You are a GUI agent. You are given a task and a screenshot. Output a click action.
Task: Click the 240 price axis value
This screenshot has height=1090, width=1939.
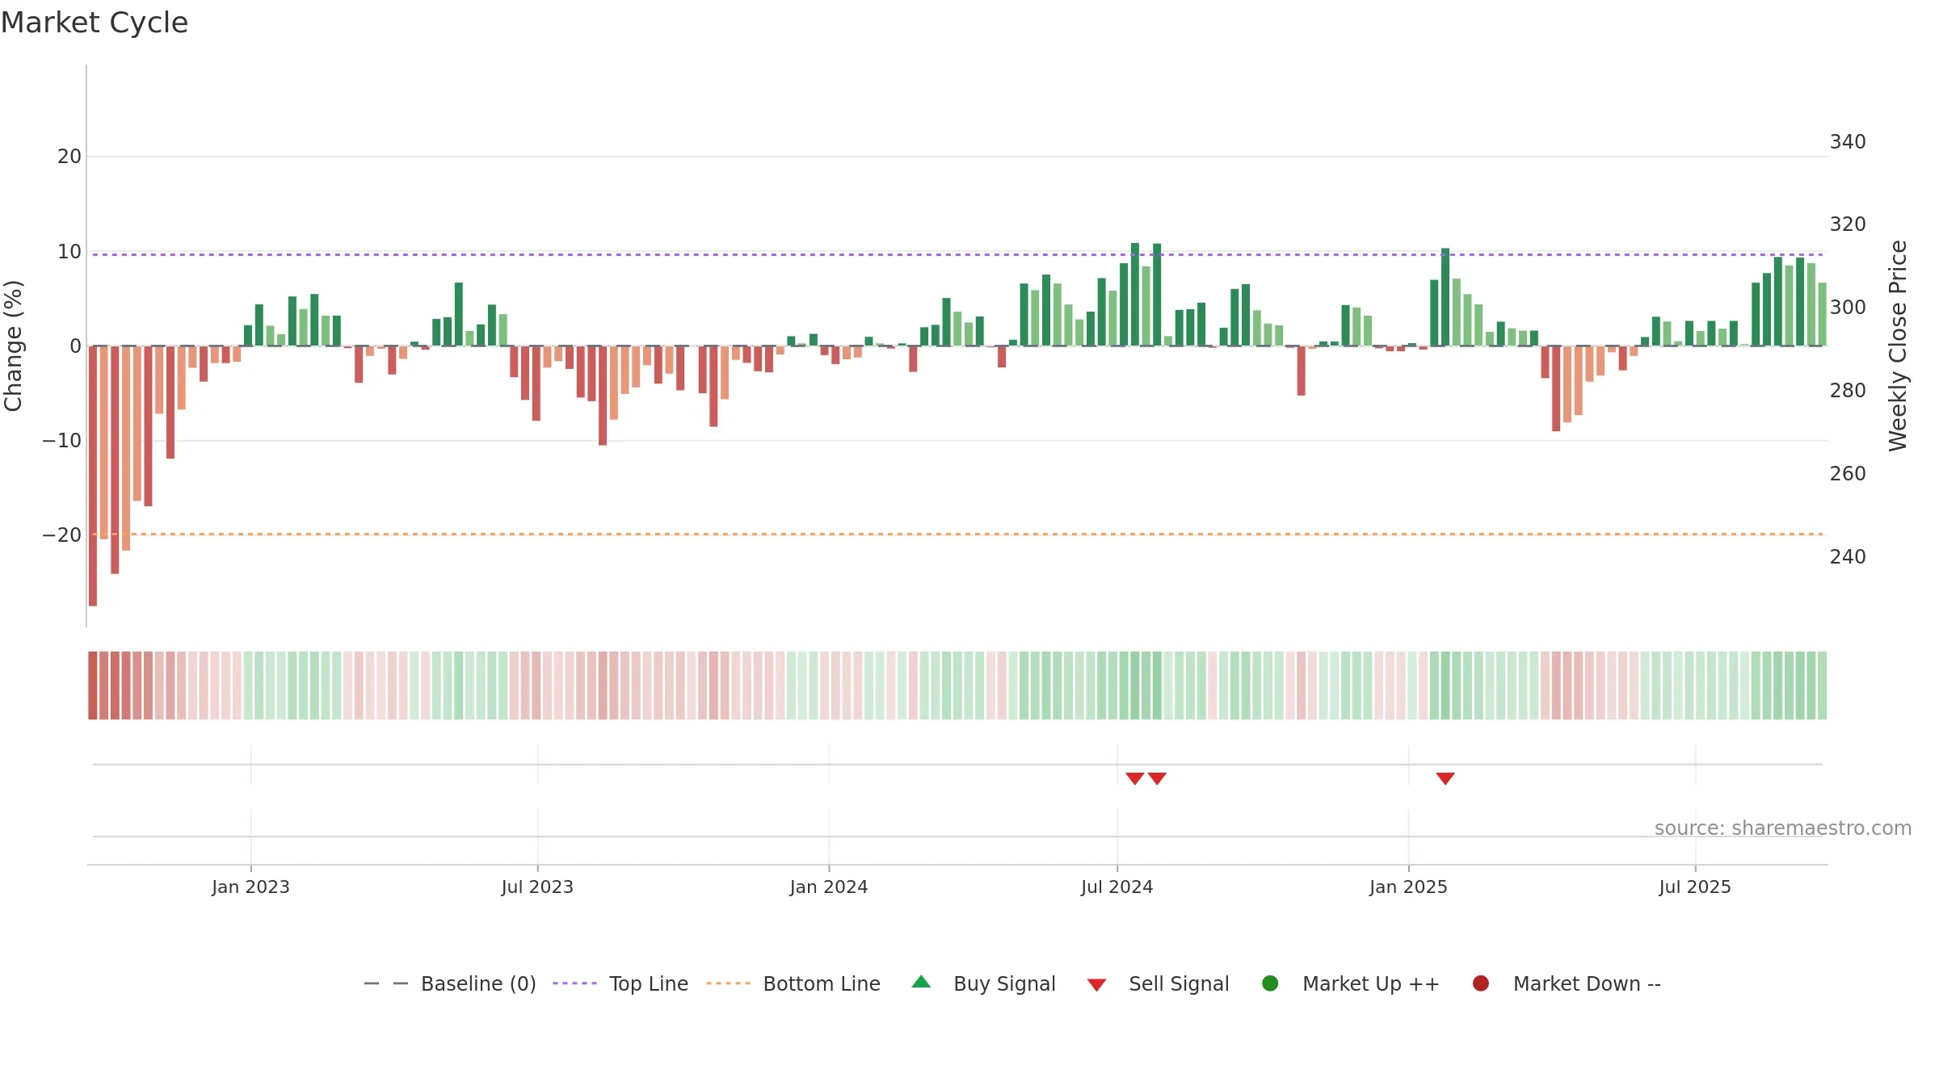[1848, 557]
